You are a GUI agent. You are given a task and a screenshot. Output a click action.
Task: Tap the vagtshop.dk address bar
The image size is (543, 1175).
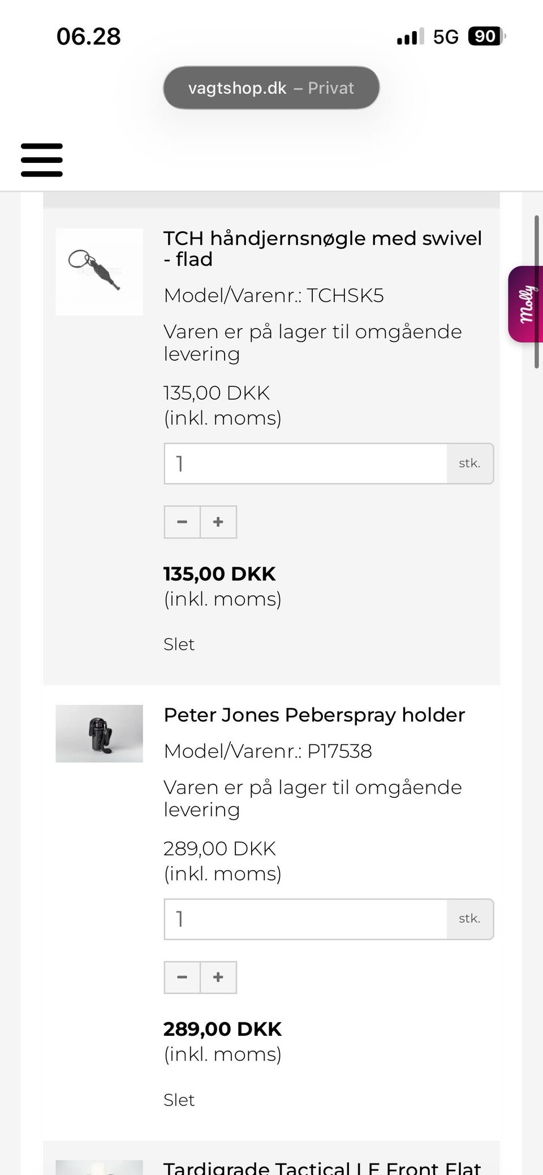click(271, 88)
